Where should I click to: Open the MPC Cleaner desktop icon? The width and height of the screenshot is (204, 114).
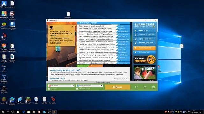tap(4, 4)
